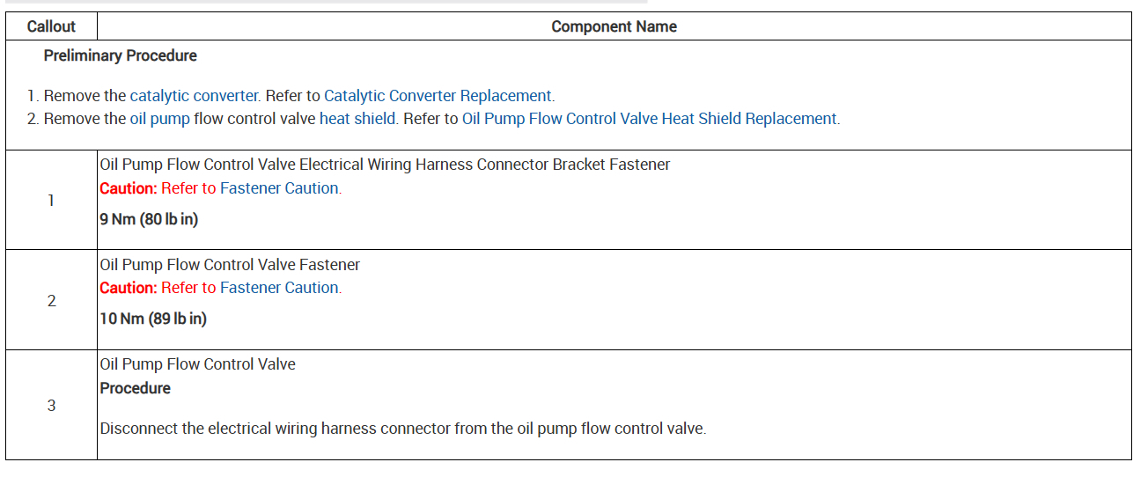Click the "Preliminary Procedure" heading
Image resolution: width=1148 pixels, height=477 pixels.
click(120, 55)
